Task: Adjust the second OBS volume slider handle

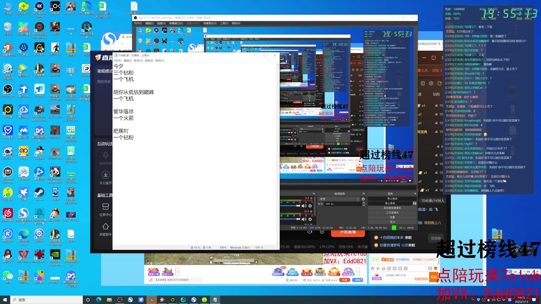Action: (298, 219)
